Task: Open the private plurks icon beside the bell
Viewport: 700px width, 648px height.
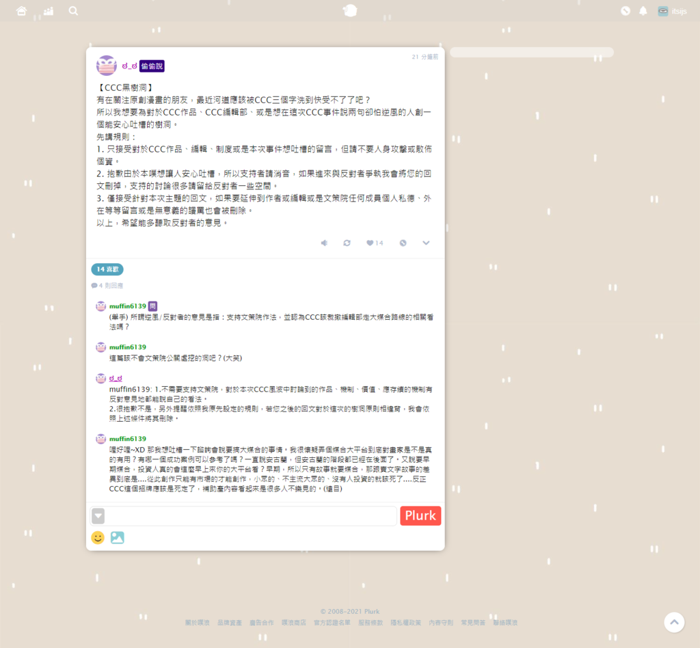Action: point(625,11)
